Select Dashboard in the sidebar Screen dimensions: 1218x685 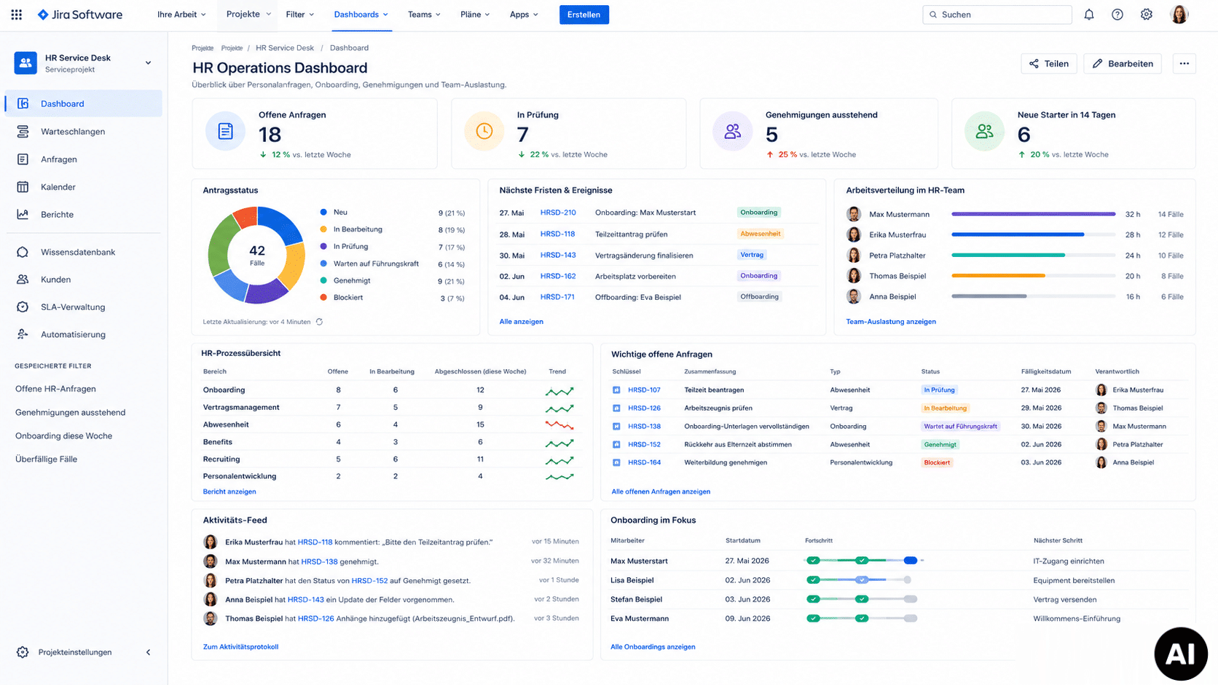[x=84, y=104]
